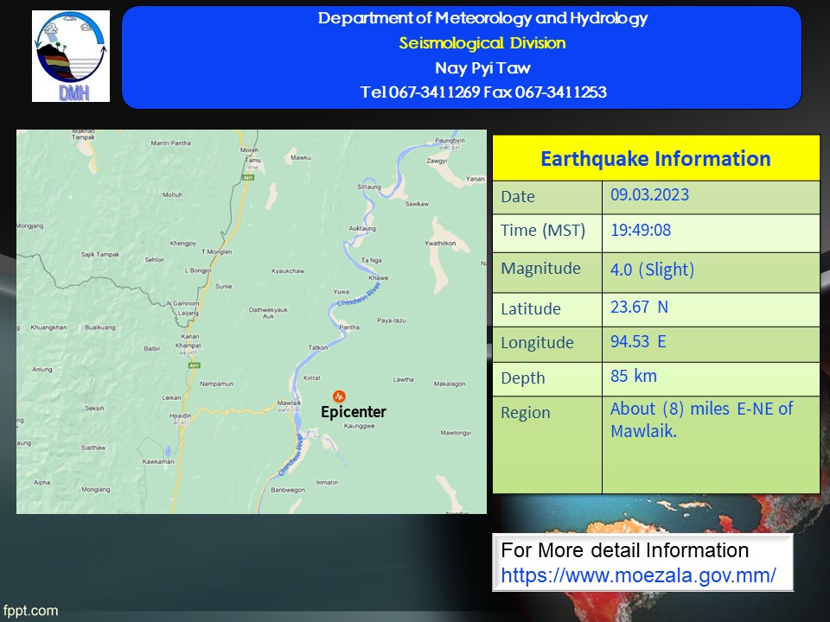Click the 'Depth' row label
This screenshot has height=622, width=830.
[522, 378]
